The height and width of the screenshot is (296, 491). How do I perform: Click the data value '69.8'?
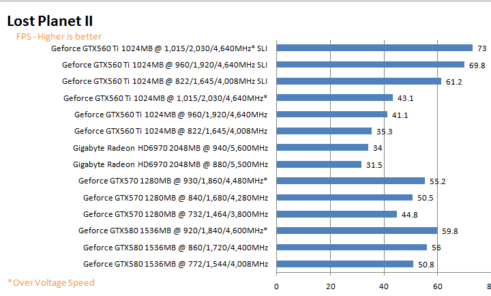click(x=477, y=65)
